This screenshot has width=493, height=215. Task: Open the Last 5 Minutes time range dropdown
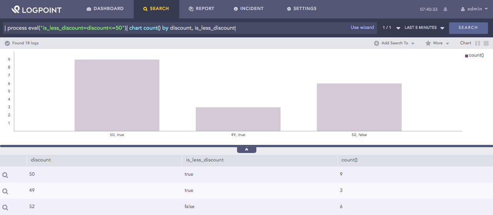[x=424, y=28]
